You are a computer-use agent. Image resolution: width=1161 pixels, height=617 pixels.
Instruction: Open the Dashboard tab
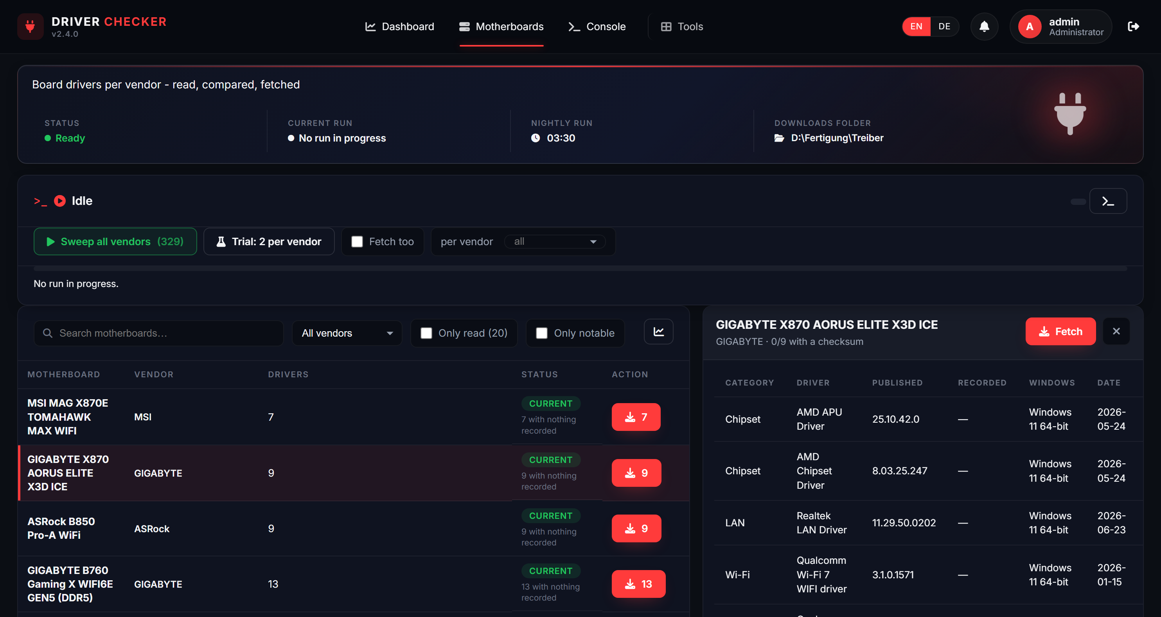coord(399,27)
